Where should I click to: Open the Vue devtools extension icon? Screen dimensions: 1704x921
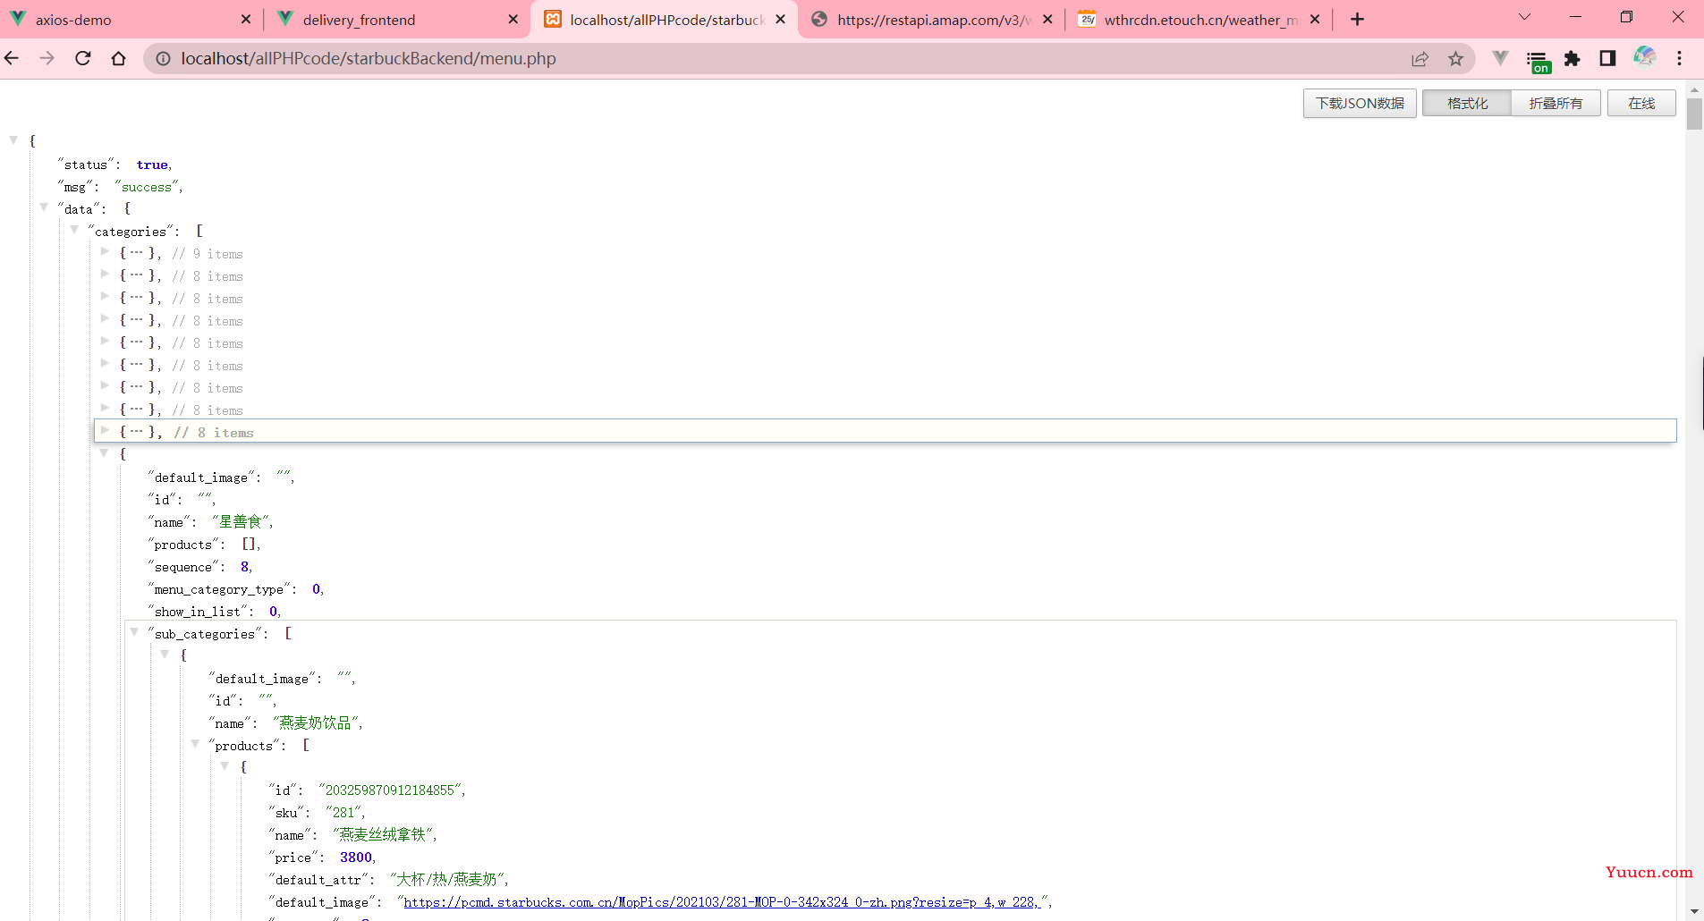pyautogui.click(x=1501, y=58)
